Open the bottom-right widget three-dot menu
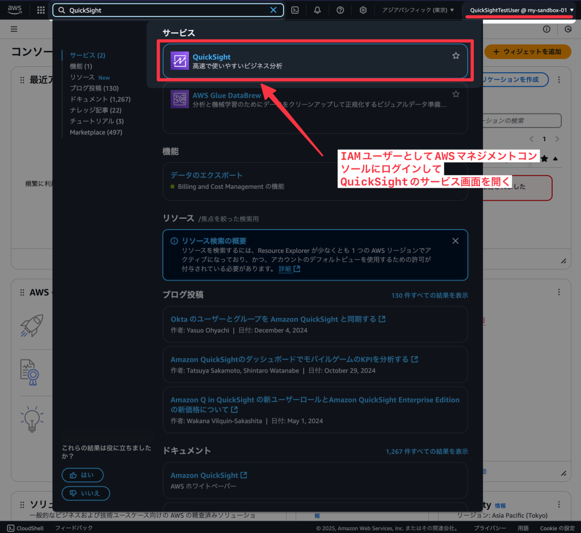Viewport: 581px width, 533px height. tap(559, 505)
